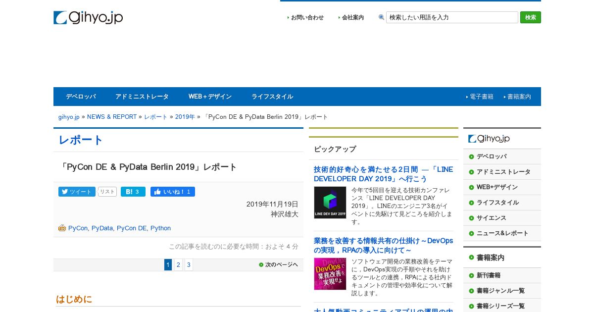Open sidebar アドミニストレータ item
Viewport: 594px width, 312px height.
[x=502, y=172]
